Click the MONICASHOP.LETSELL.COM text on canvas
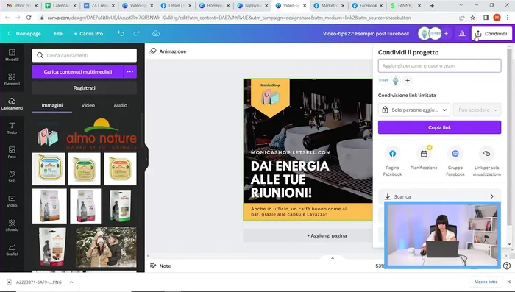The height and width of the screenshot is (292, 515). (291, 152)
